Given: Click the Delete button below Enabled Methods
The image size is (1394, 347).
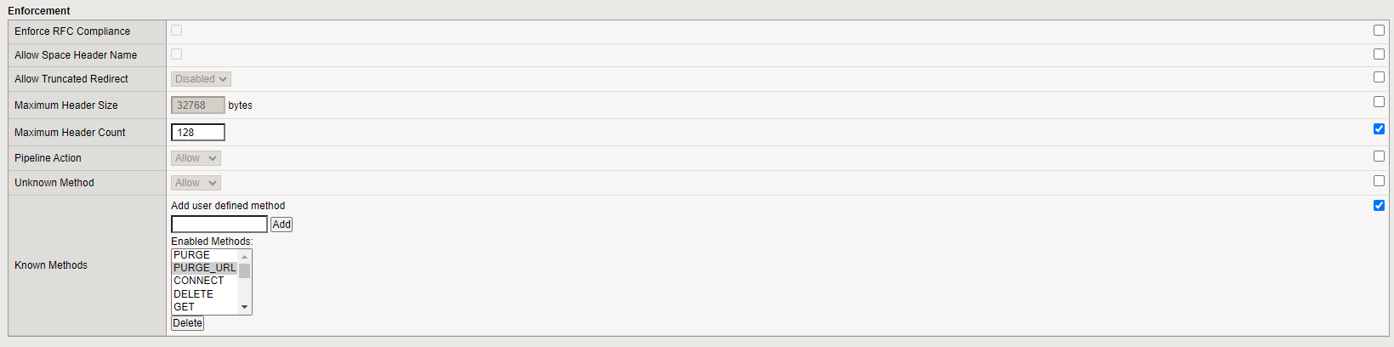Looking at the screenshot, I should click(187, 323).
